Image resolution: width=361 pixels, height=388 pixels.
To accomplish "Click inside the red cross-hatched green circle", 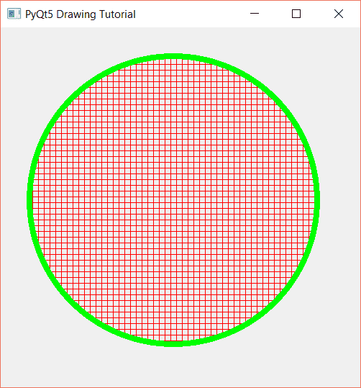I will [x=173, y=200].
